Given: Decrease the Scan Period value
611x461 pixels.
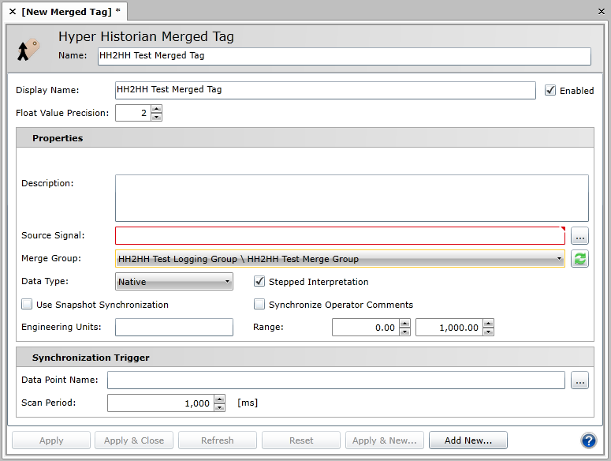Looking at the screenshot, I should [219, 407].
